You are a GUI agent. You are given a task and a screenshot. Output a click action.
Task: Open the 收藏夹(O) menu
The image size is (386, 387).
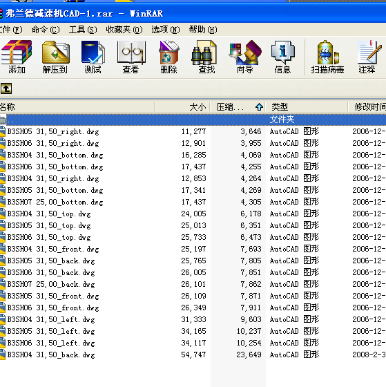tap(124, 30)
